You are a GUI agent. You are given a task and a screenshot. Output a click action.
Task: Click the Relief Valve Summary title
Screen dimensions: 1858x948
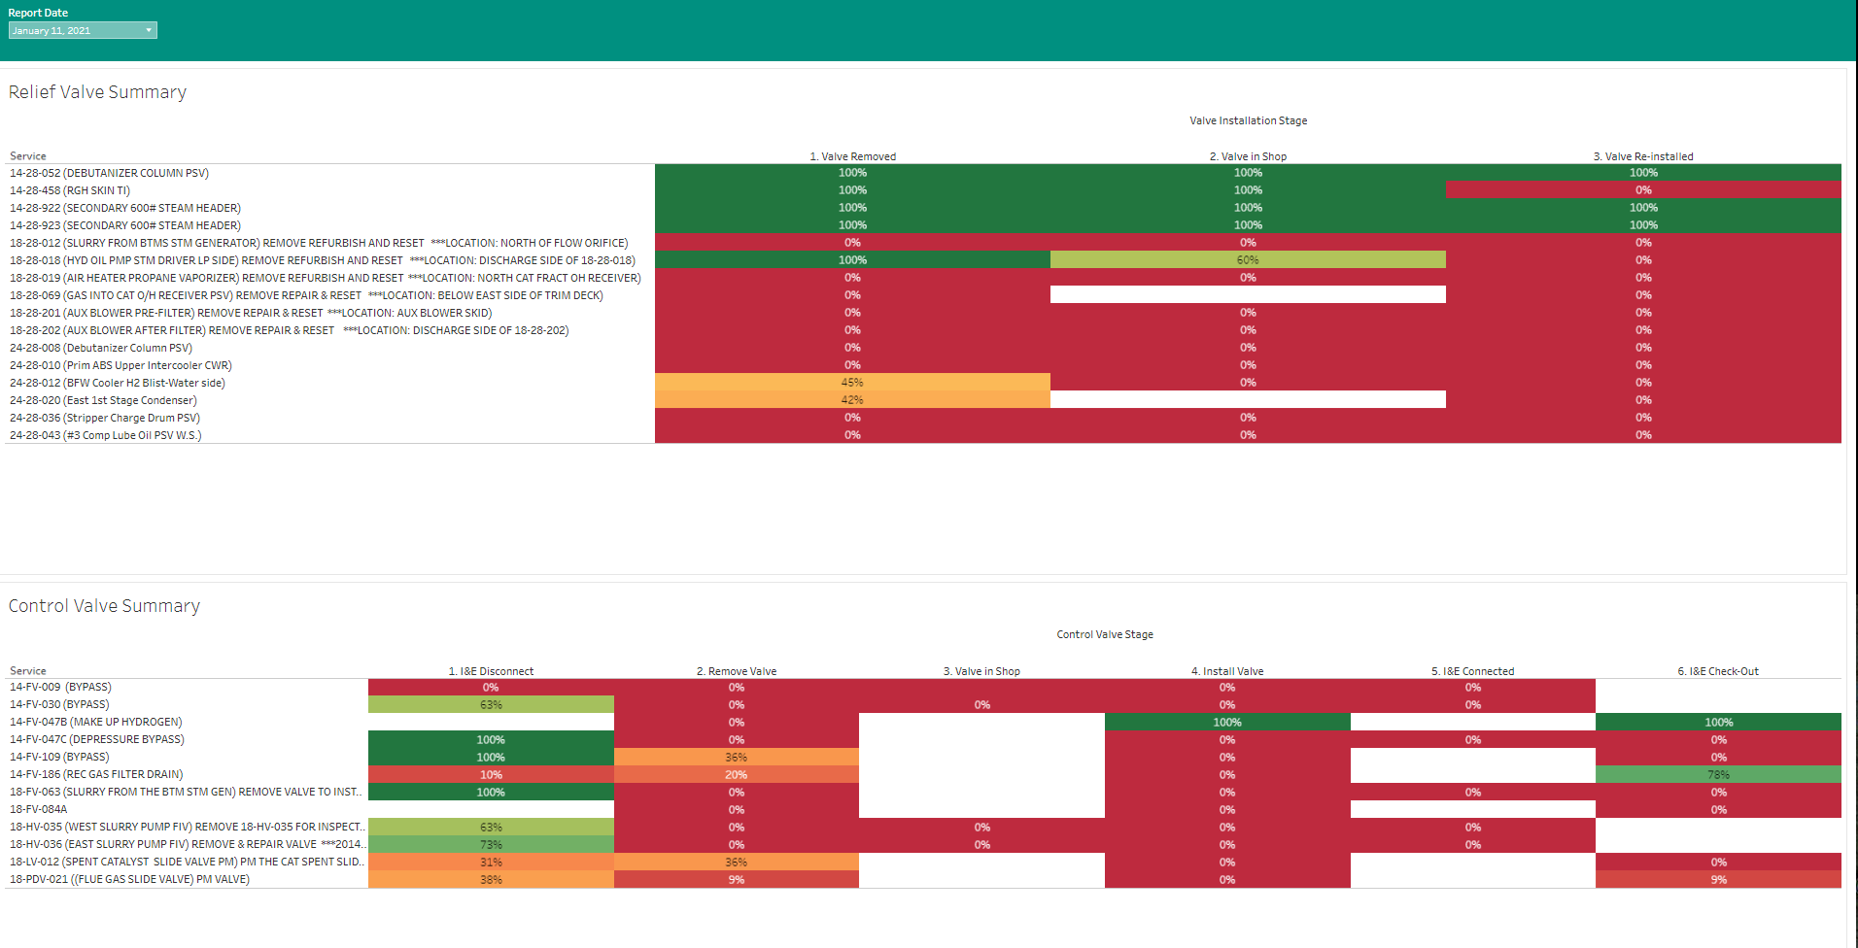point(97,92)
